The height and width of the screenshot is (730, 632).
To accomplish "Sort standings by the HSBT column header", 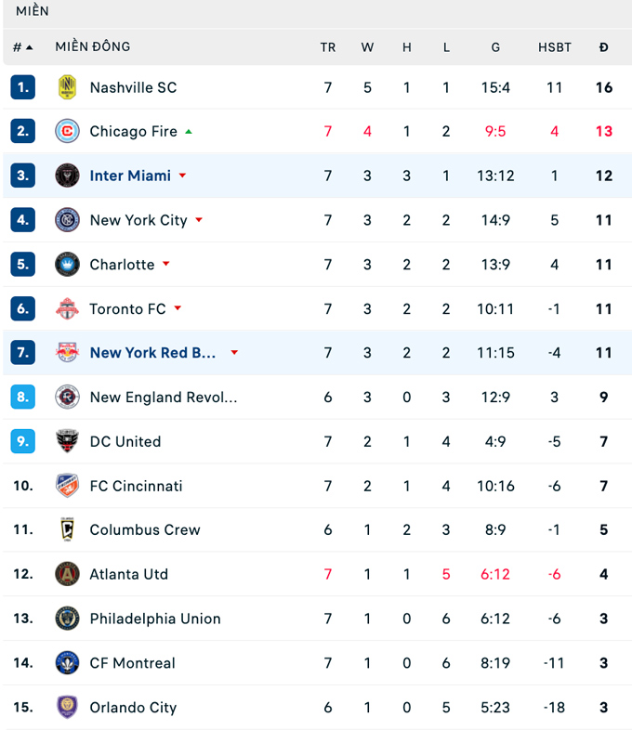I will [555, 47].
